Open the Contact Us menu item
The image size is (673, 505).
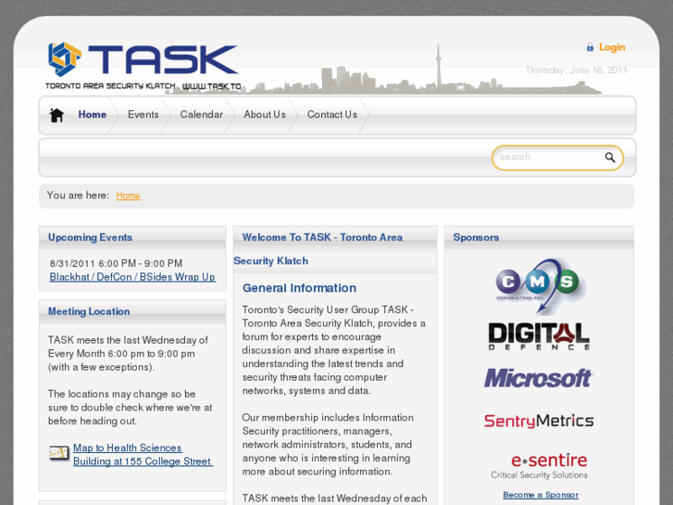pyautogui.click(x=332, y=114)
